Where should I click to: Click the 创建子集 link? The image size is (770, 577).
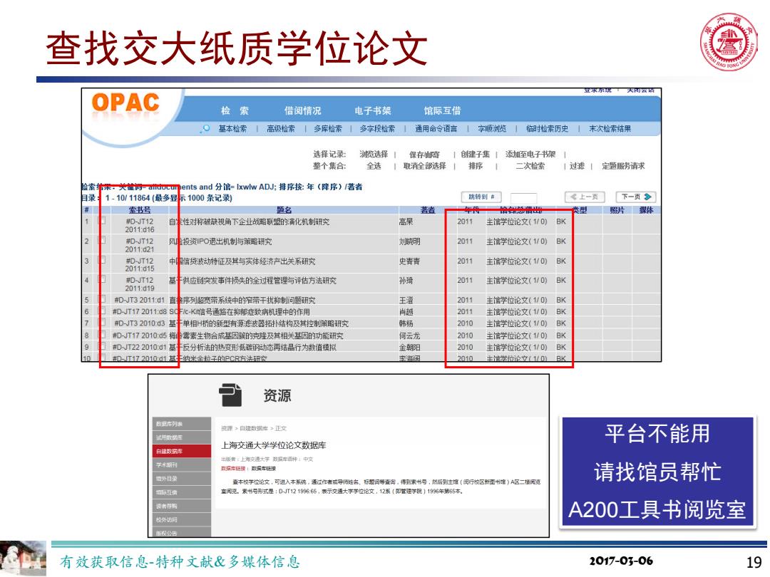476,154
